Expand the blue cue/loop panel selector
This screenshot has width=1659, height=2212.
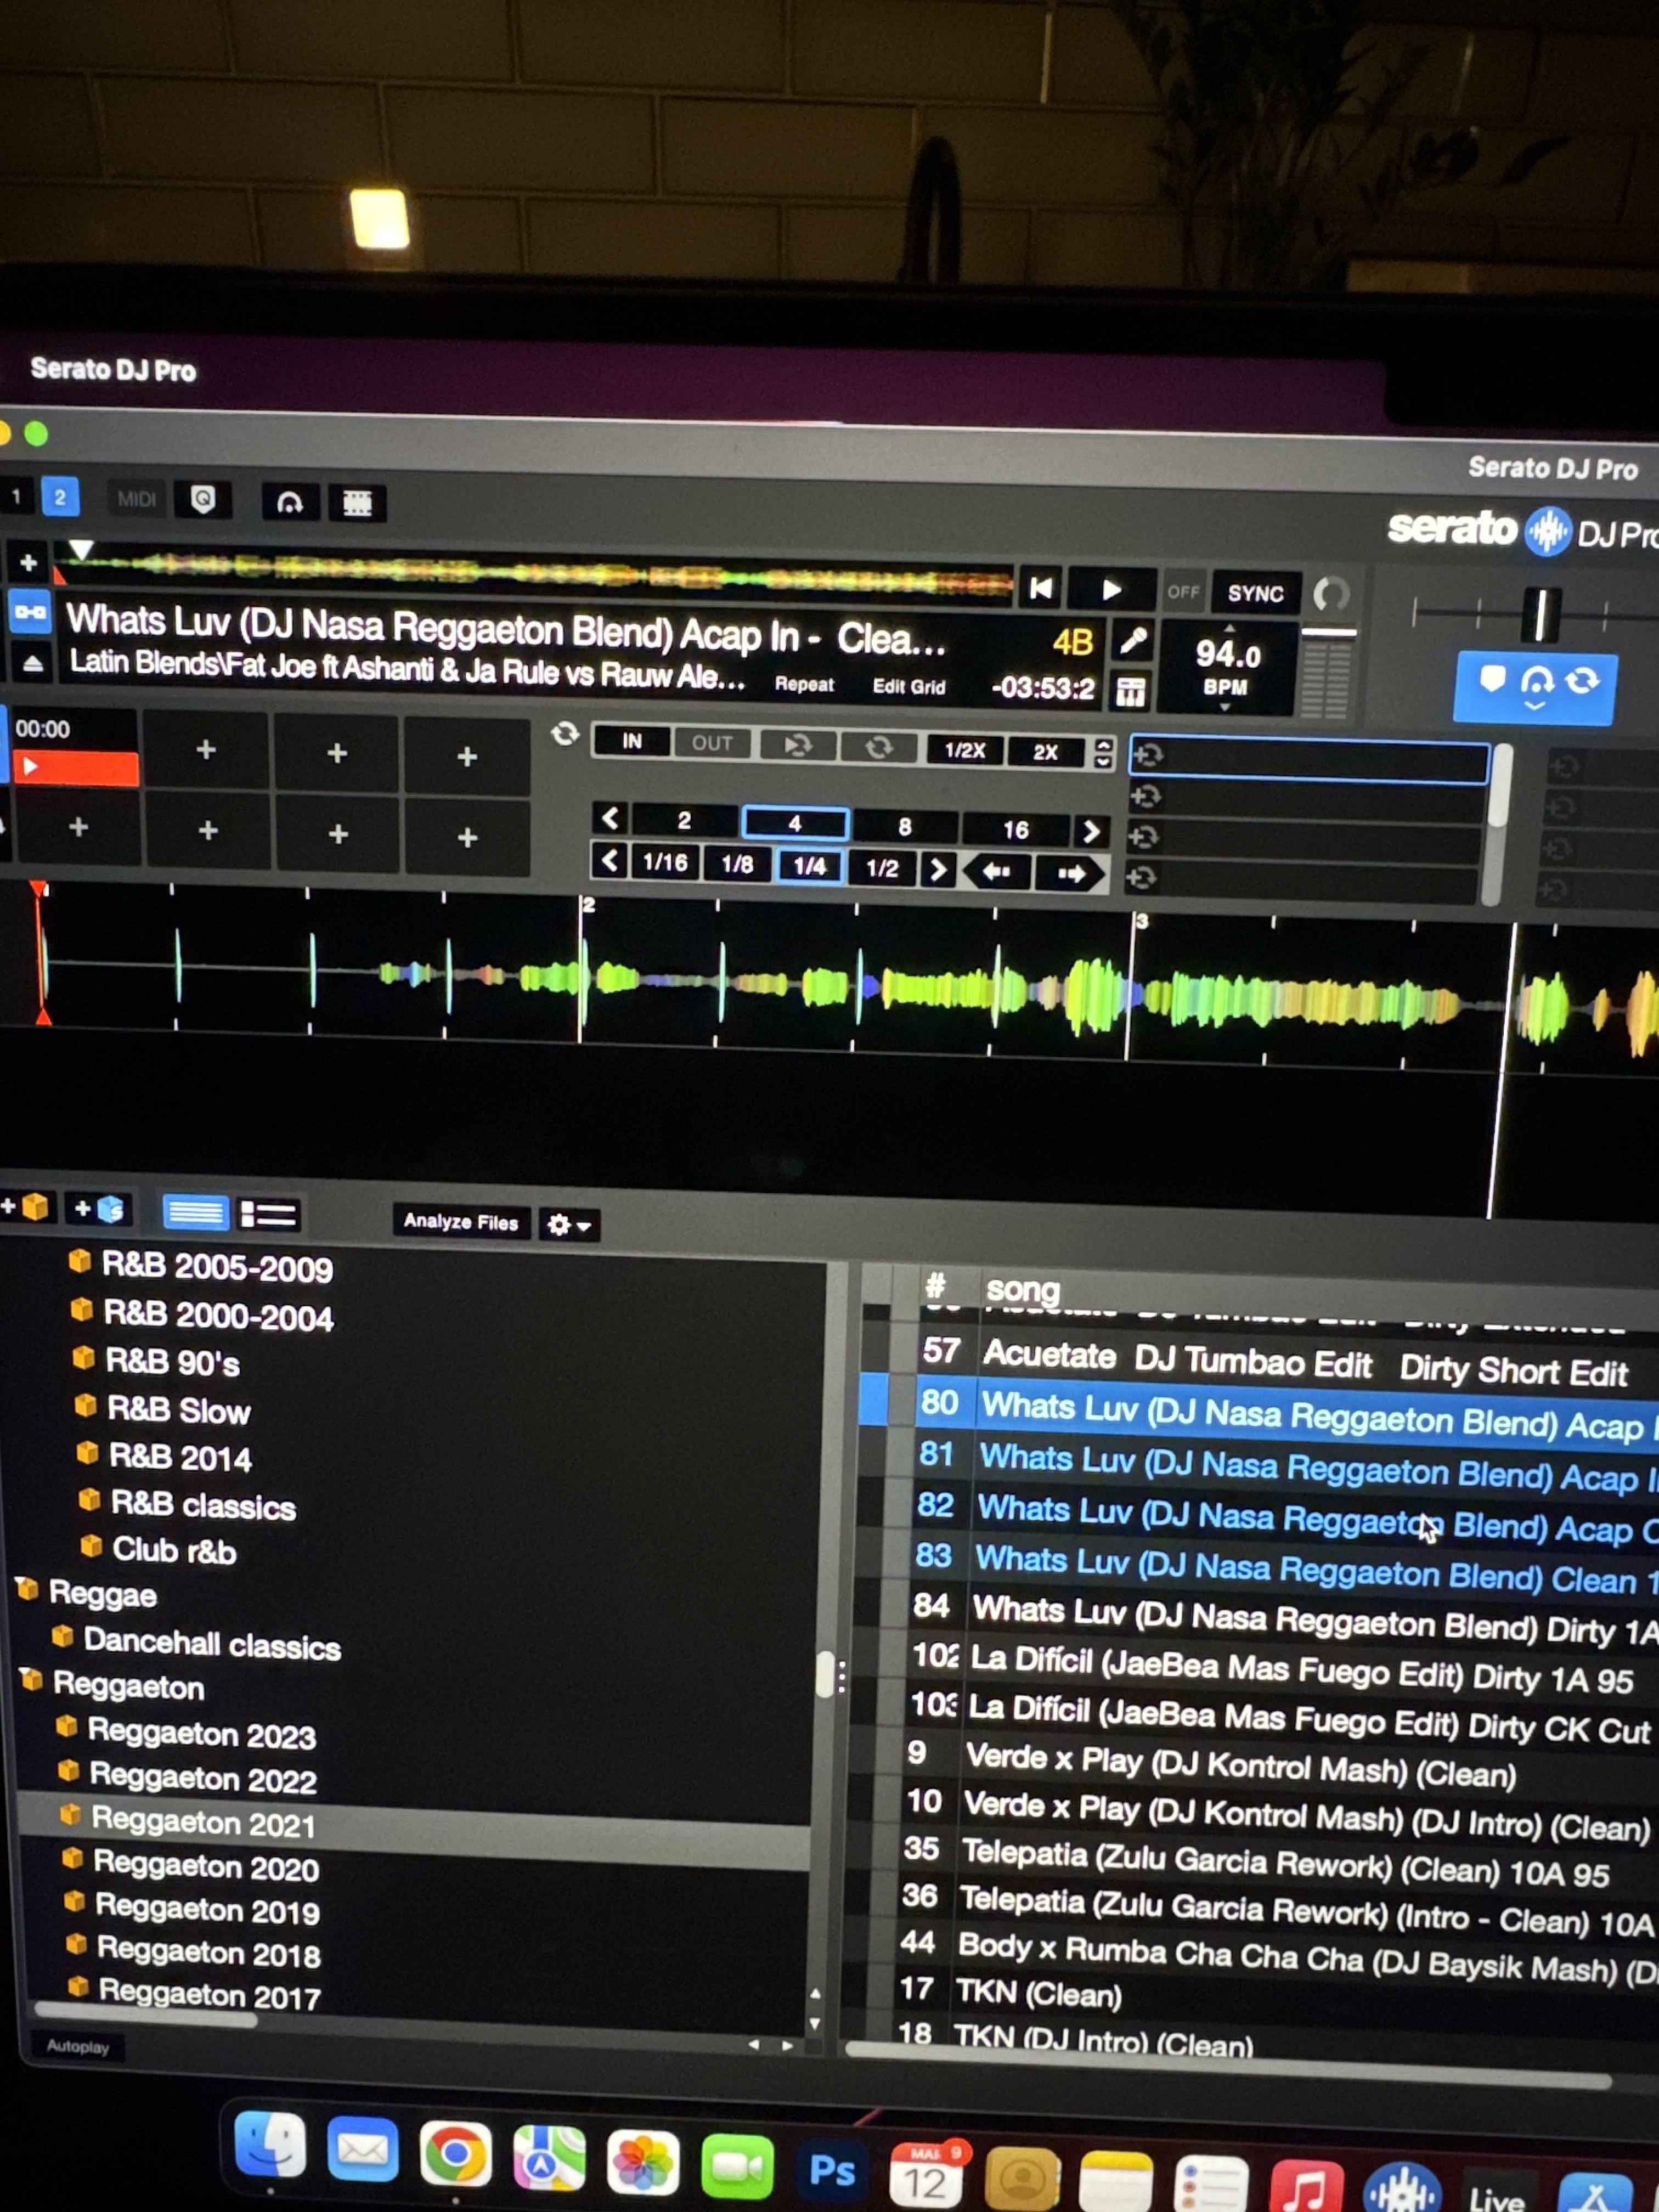tap(1534, 688)
